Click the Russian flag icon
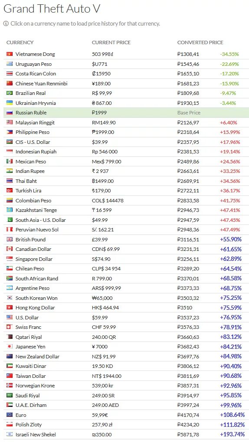The height and width of the screenshot is (442, 249). click(10, 113)
